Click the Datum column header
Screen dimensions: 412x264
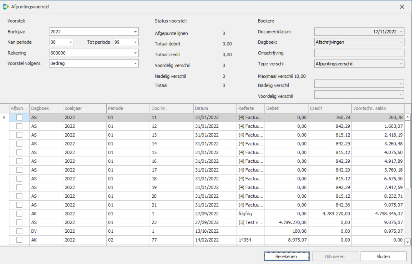214,108
